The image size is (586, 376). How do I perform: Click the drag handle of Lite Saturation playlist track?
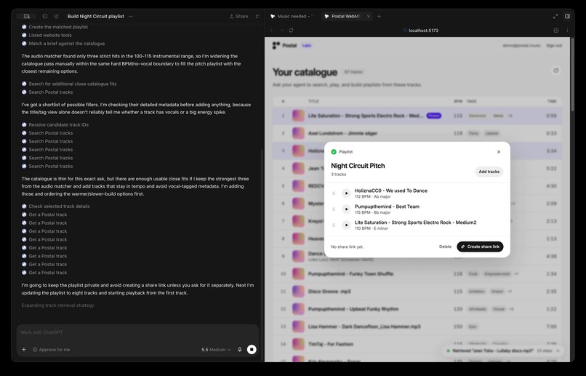point(334,225)
